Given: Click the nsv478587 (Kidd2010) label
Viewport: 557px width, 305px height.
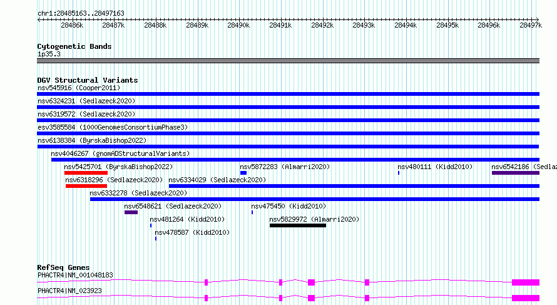Looking at the screenshot, I should click(x=192, y=232).
